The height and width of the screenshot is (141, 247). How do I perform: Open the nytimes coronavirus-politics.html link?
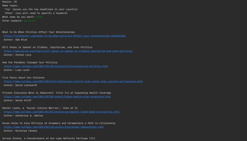(x=56, y=66)
